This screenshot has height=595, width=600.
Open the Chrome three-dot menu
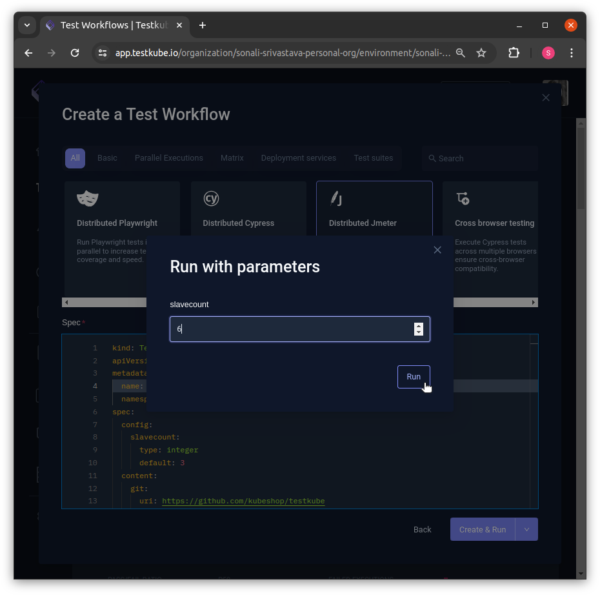point(572,53)
